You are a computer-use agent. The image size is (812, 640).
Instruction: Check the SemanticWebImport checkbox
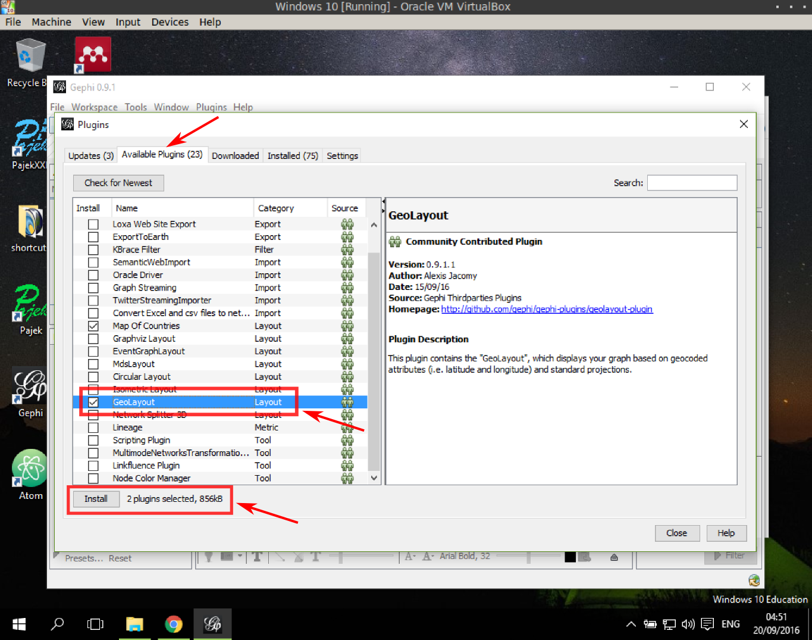pos(93,263)
